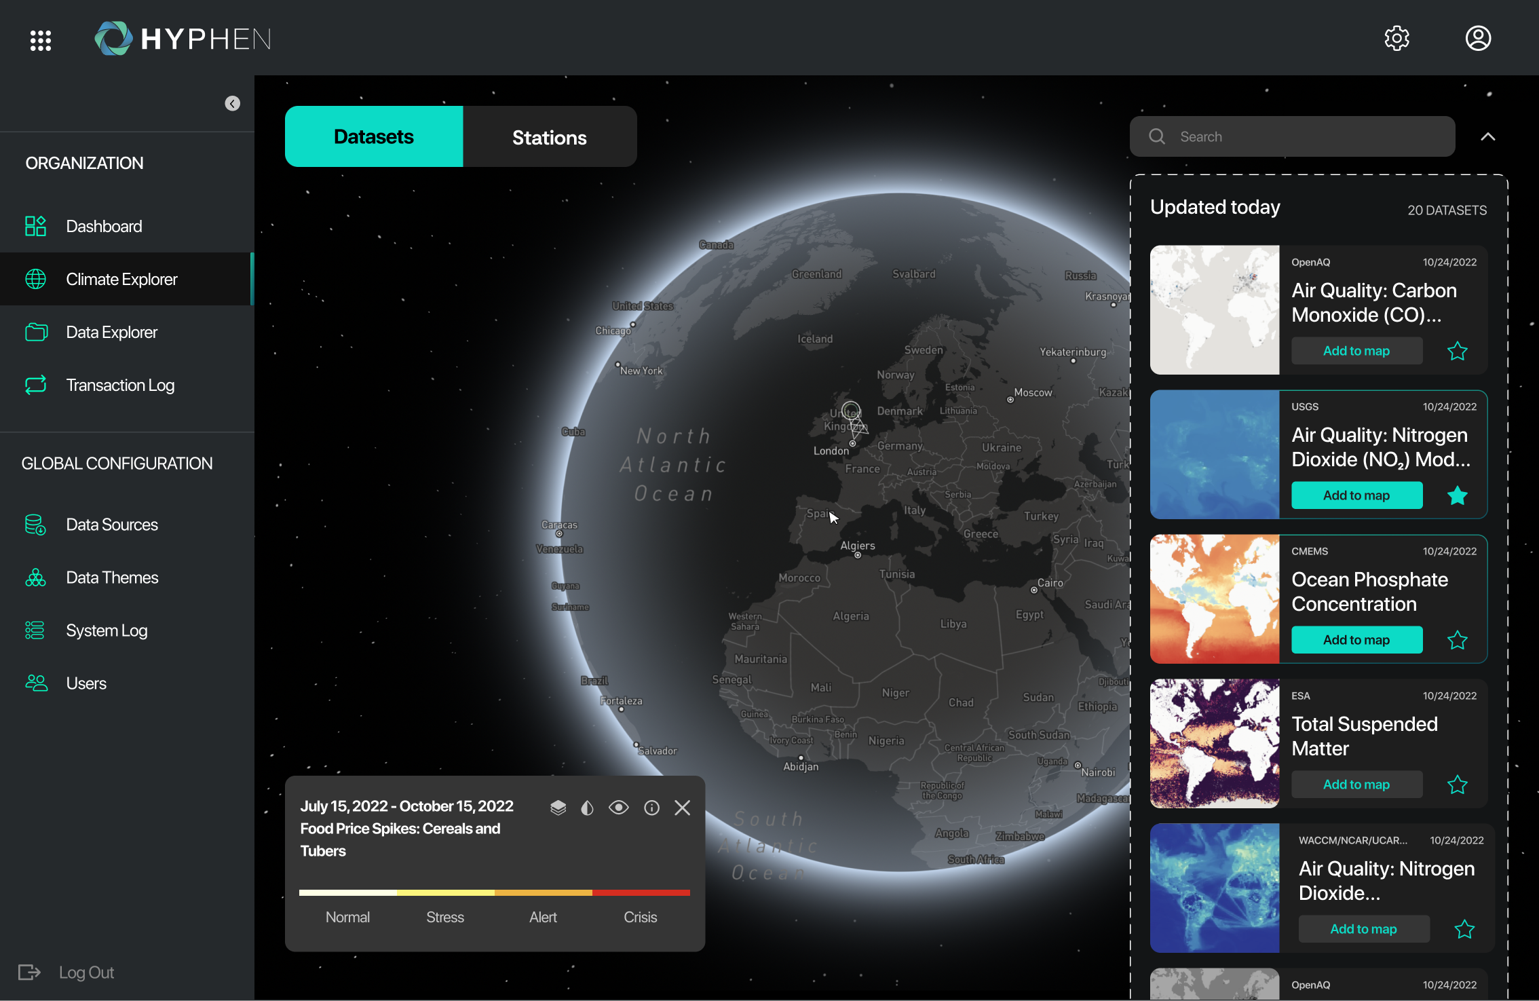
Task: Open Data Explorer in sidebar
Action: click(x=127, y=332)
